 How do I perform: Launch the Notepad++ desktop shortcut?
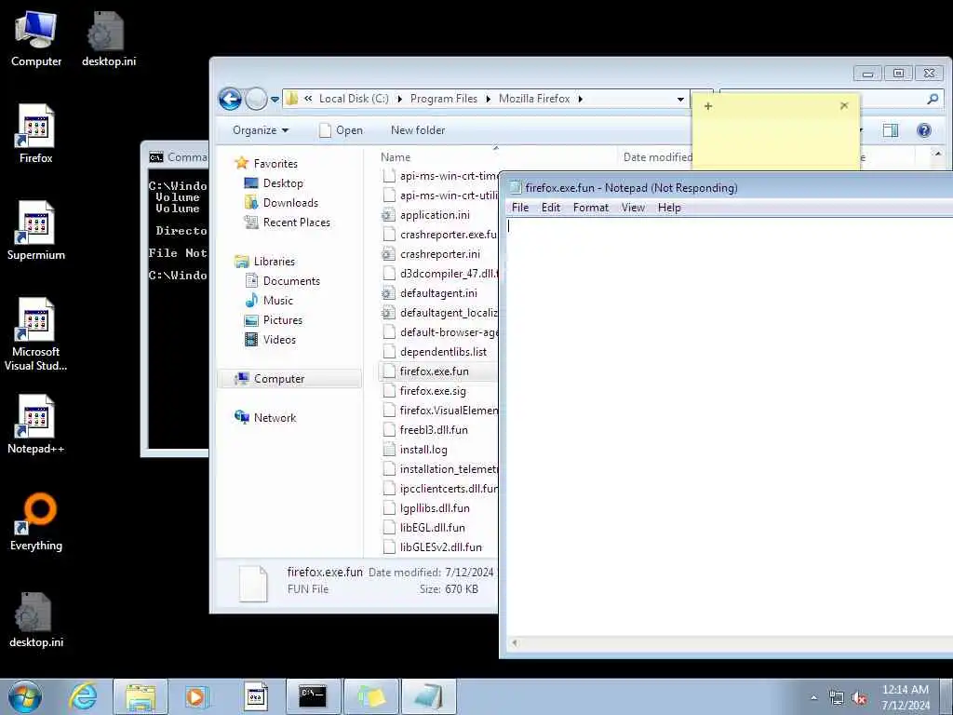(36, 425)
